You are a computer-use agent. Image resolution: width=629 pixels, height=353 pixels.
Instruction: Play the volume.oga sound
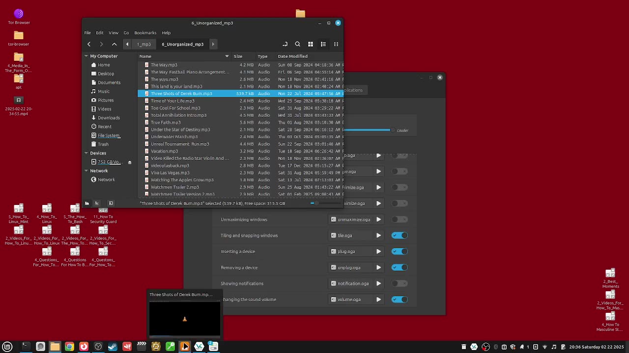tap(378, 300)
